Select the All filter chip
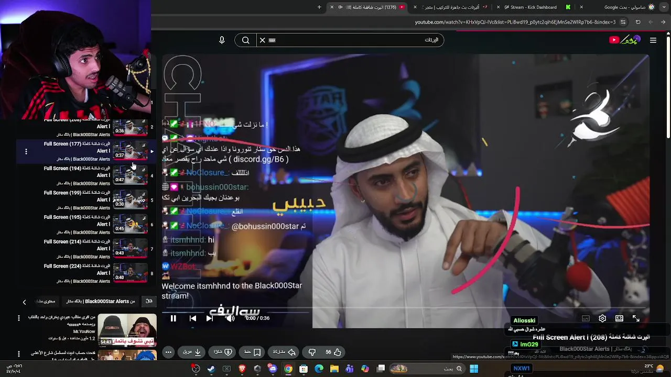The height and width of the screenshot is (377, 671). coord(149,302)
